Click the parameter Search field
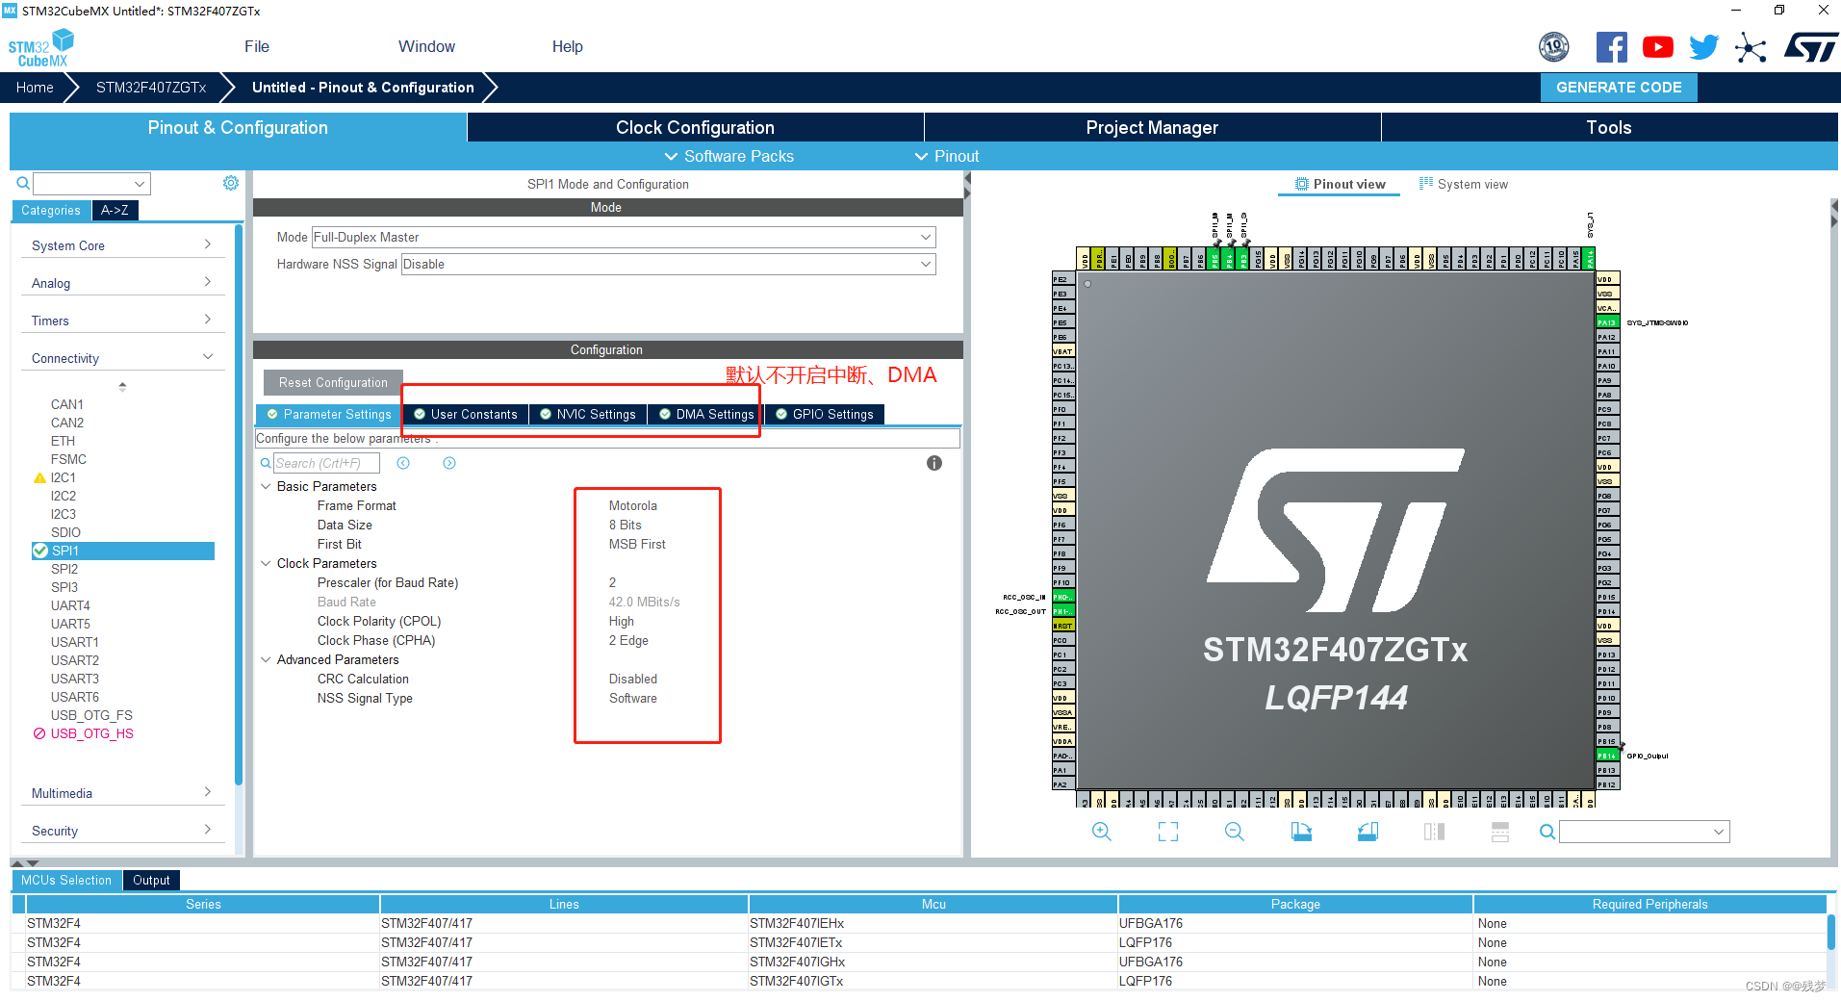This screenshot has width=1841, height=1001. (x=326, y=463)
